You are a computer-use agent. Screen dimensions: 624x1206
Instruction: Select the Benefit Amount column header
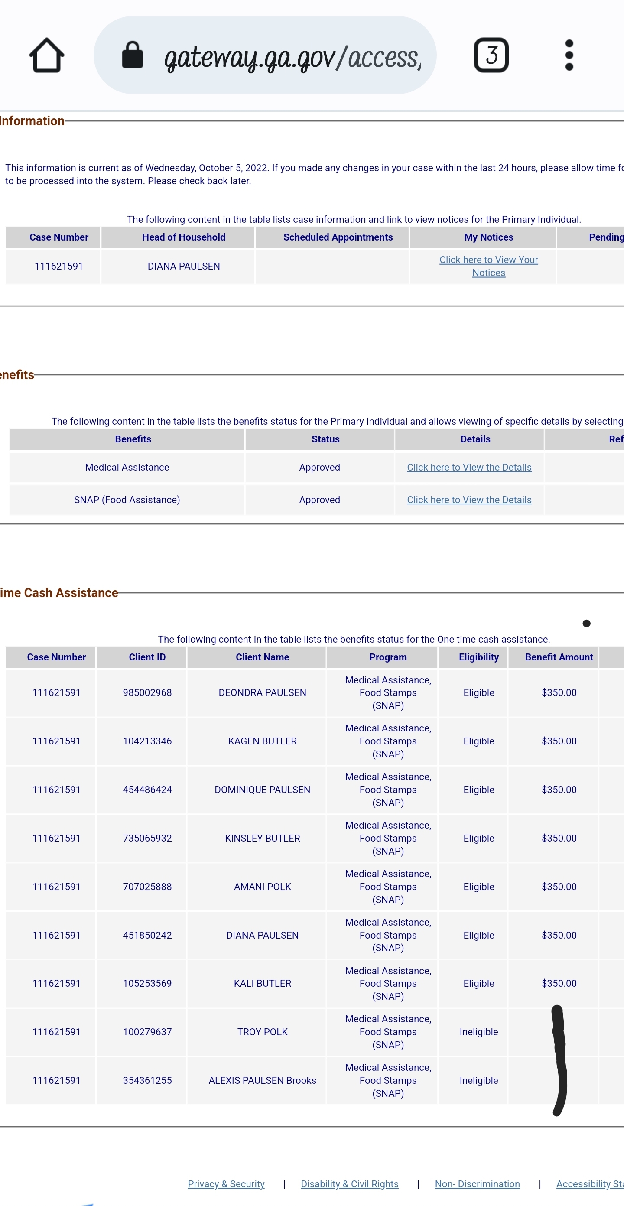coord(553,657)
